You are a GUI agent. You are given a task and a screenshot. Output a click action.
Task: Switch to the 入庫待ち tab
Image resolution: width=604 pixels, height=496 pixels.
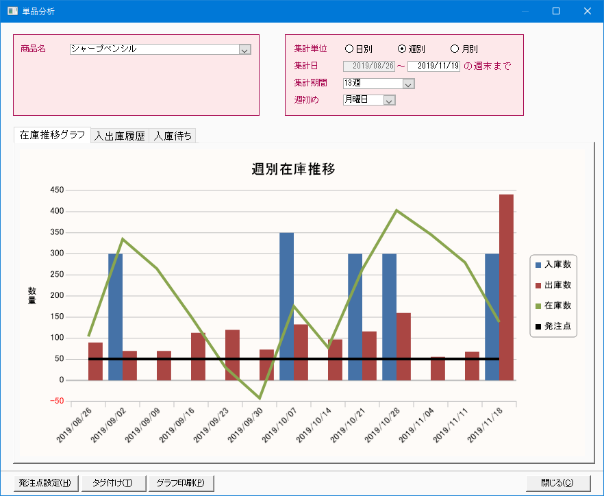coord(173,136)
